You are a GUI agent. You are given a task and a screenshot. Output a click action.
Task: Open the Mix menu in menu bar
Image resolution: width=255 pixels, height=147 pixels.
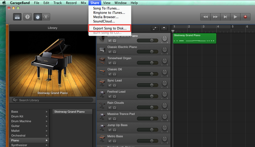(x=83, y=3)
